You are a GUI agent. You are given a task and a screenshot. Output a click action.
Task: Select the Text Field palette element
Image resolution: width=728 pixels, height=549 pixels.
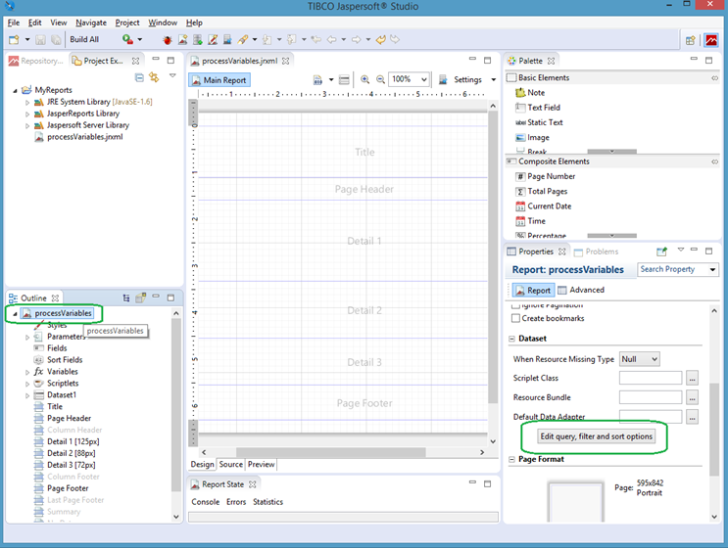544,108
